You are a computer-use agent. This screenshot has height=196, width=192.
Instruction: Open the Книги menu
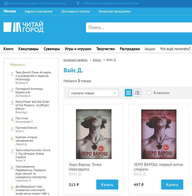8,49
